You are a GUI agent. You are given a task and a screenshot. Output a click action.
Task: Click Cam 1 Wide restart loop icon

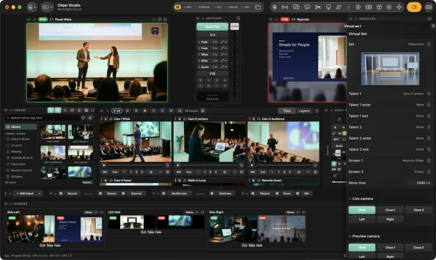point(167,165)
